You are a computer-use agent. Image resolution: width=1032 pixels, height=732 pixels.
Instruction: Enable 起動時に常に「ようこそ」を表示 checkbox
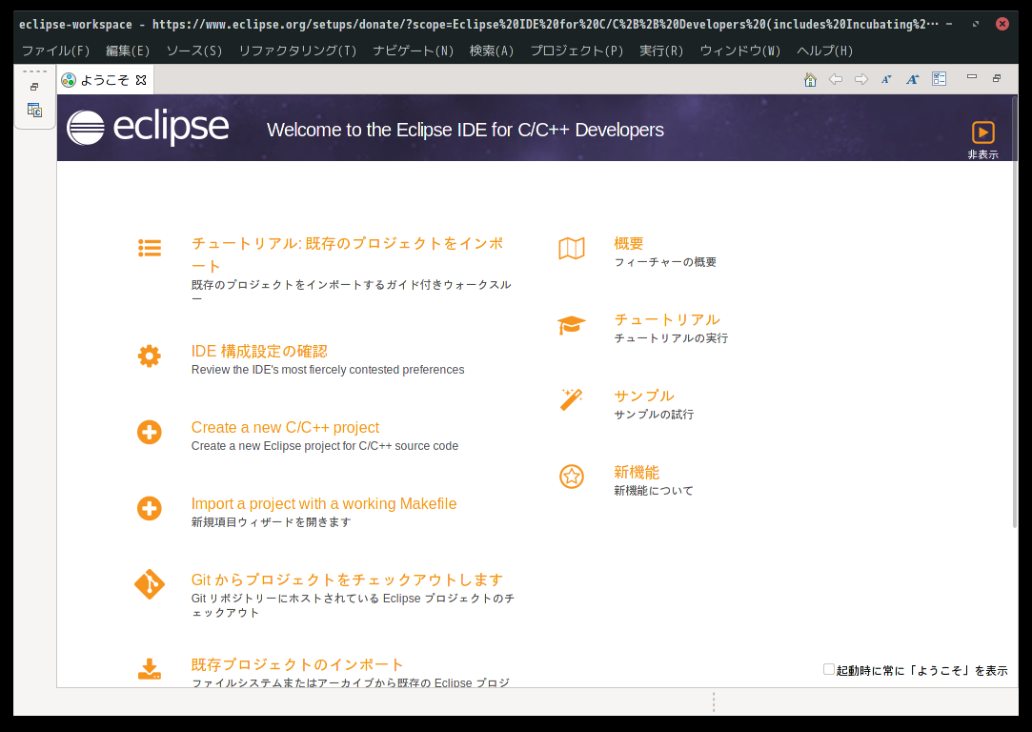tap(829, 669)
